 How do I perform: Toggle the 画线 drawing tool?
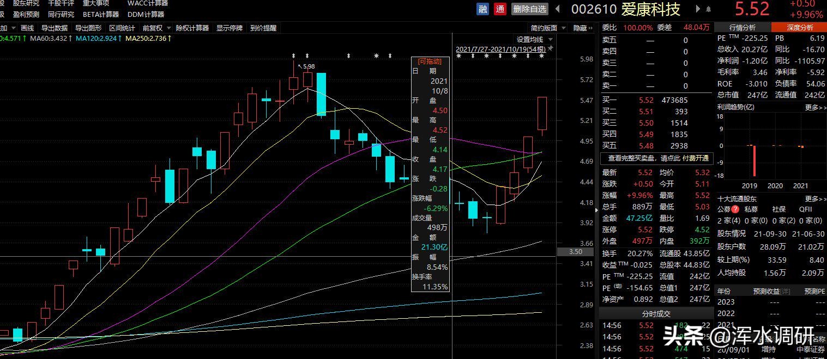pyautogui.click(x=27, y=28)
